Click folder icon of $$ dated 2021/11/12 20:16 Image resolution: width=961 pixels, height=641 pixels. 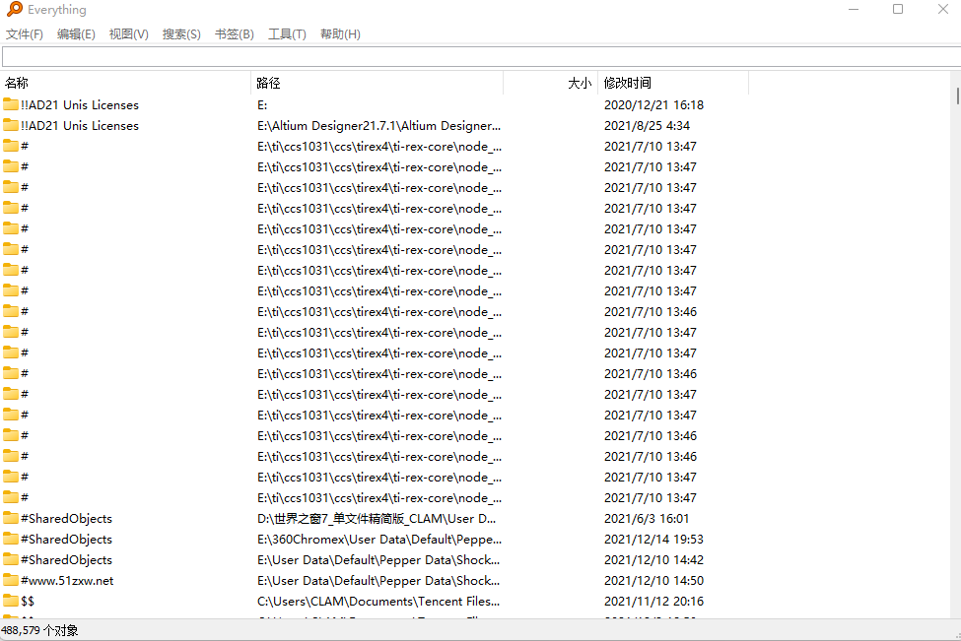point(11,601)
